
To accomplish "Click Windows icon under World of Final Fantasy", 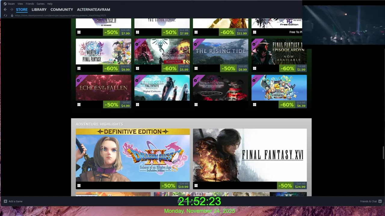I will [x=79, y=68].
